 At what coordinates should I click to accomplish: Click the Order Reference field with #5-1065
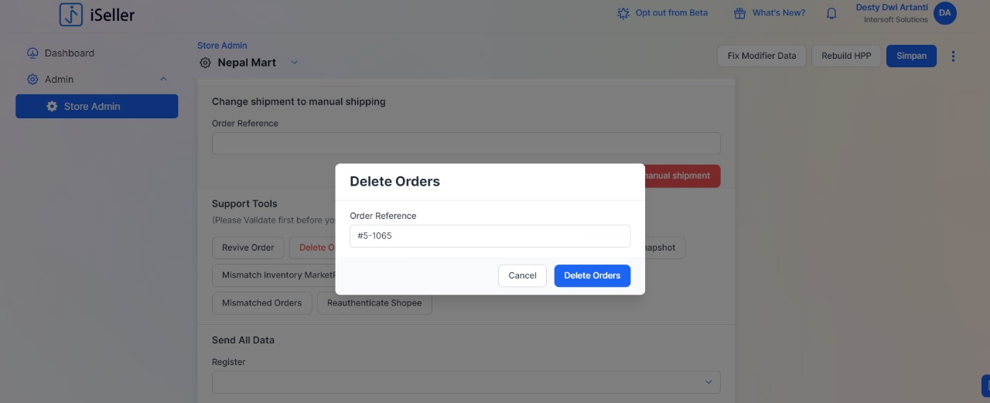(490, 236)
